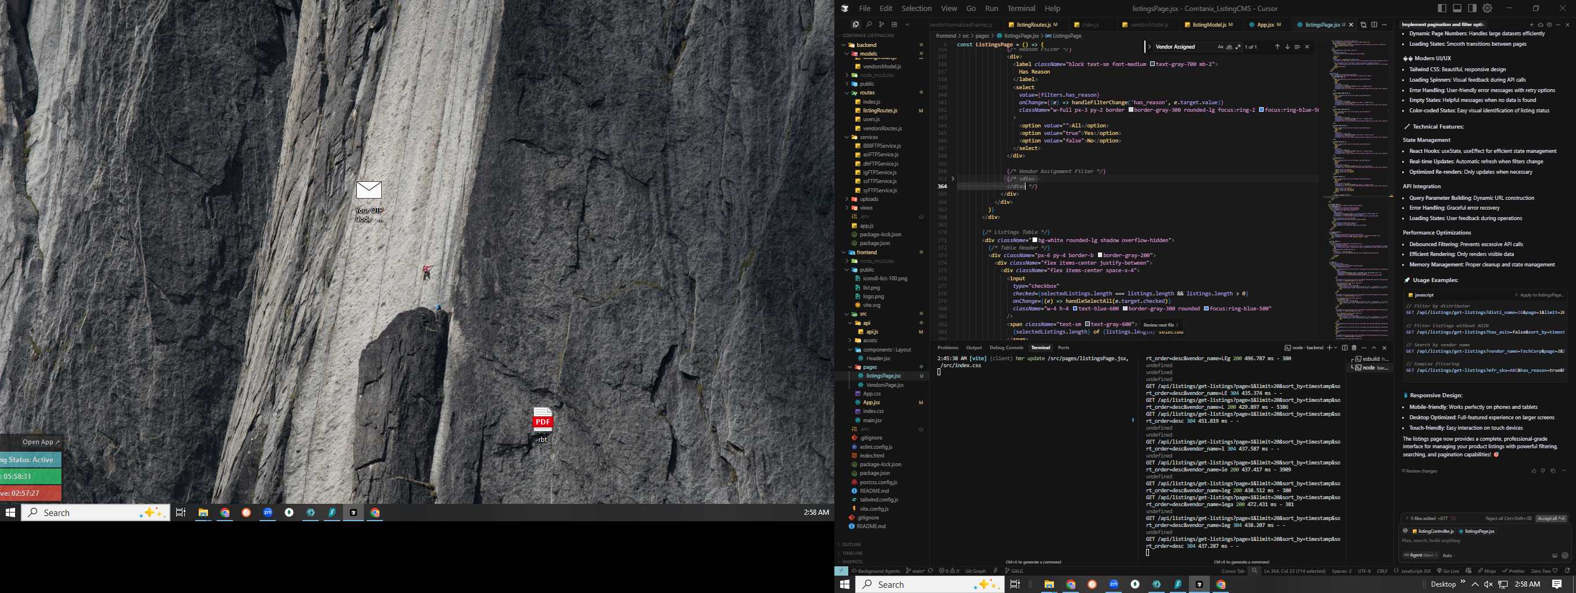Open the Extensions view icon
1576x593 pixels.
point(894,24)
